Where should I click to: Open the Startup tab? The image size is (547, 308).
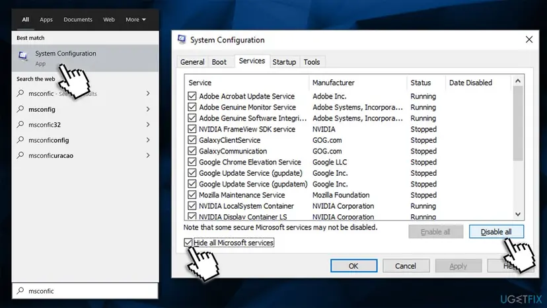click(x=284, y=62)
